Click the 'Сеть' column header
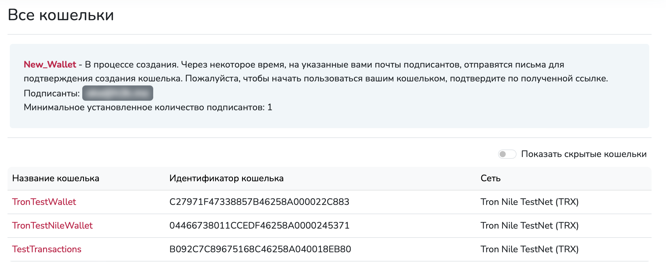The width and height of the screenshot is (666, 269). click(490, 178)
